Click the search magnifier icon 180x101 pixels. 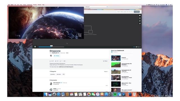tap(132, 12)
